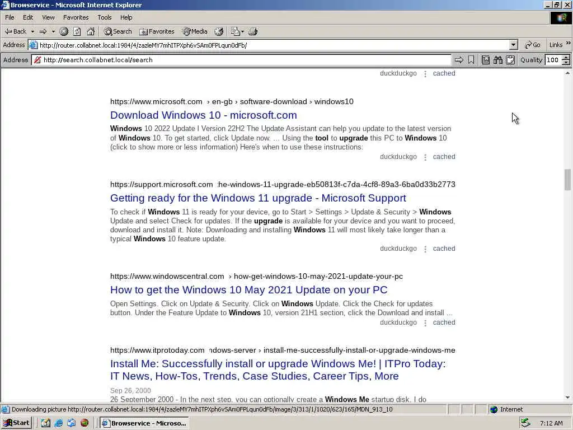Screen dimensions: 573x430
Task: Click duckduckgo label under windowscentral result
Action: point(398,322)
